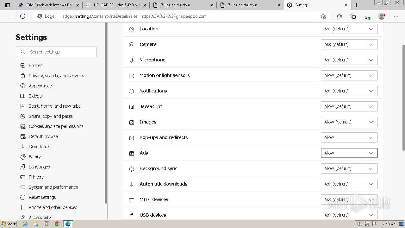
Task: Open a new tab
Action: pyautogui.click(x=356, y=5)
